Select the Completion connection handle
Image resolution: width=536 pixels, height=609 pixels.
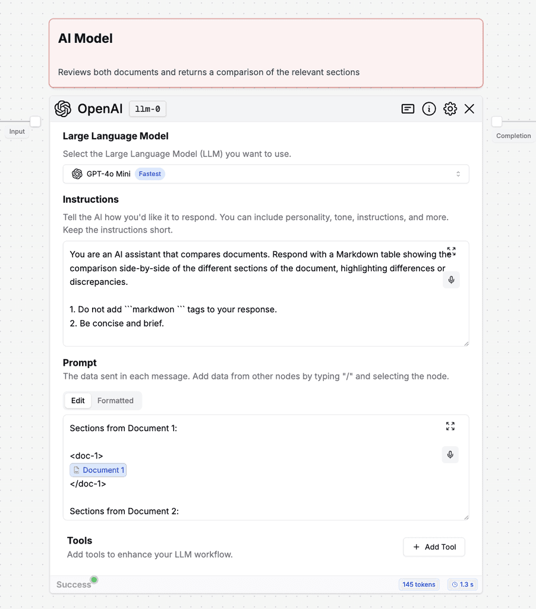(497, 121)
